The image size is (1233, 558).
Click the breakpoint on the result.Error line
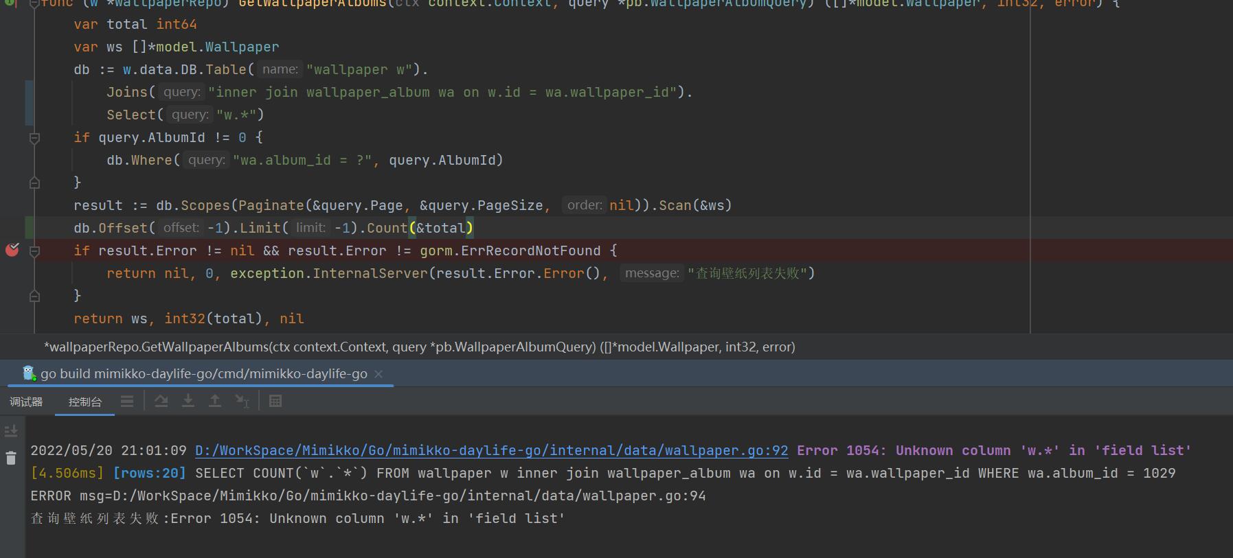[12, 250]
